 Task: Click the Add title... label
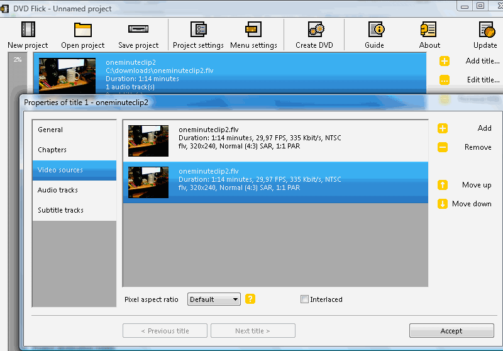pos(482,61)
